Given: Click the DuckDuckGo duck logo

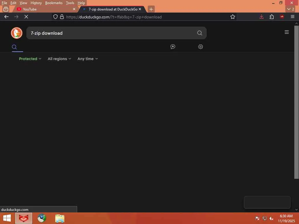Looking at the screenshot, I should [x=17, y=33].
